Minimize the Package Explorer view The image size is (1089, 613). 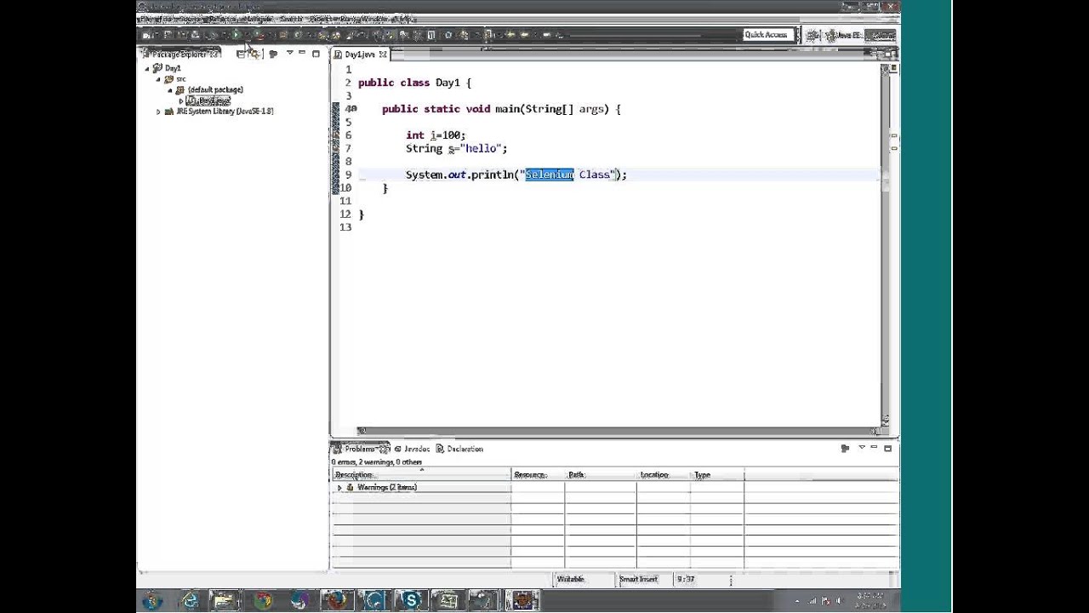pos(302,53)
